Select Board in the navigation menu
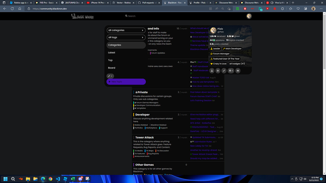This screenshot has width=326, height=183. [x=112, y=68]
